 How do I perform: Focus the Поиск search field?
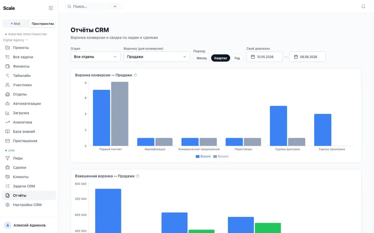click(x=93, y=6)
